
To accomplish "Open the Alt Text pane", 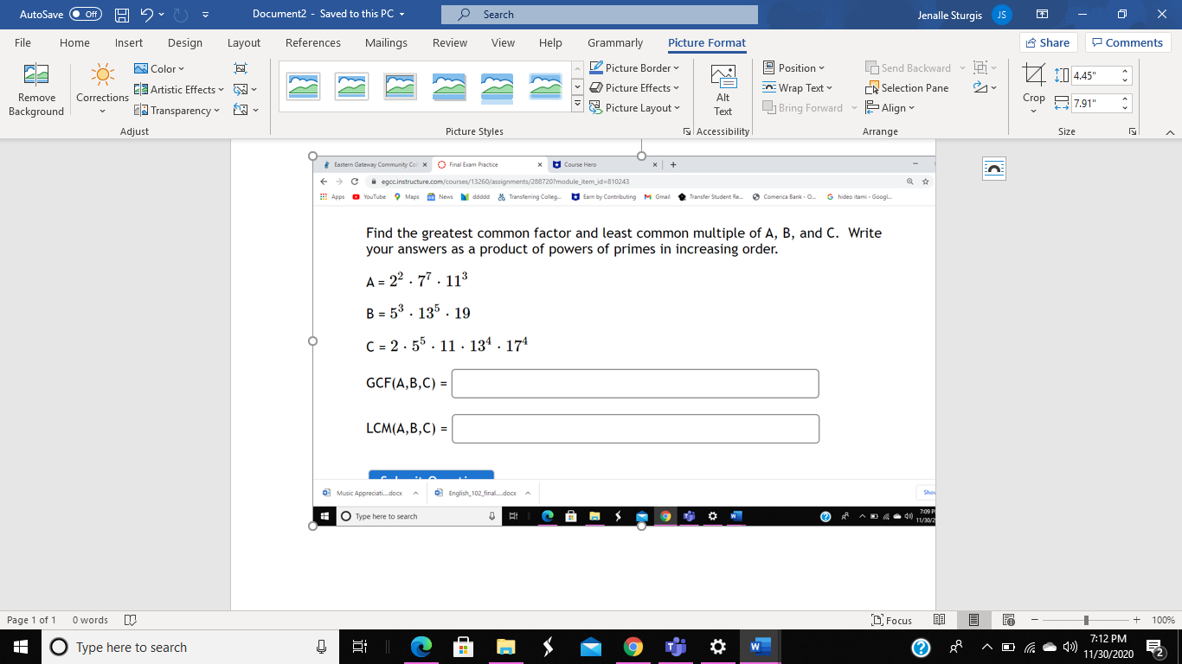I will pos(723,90).
